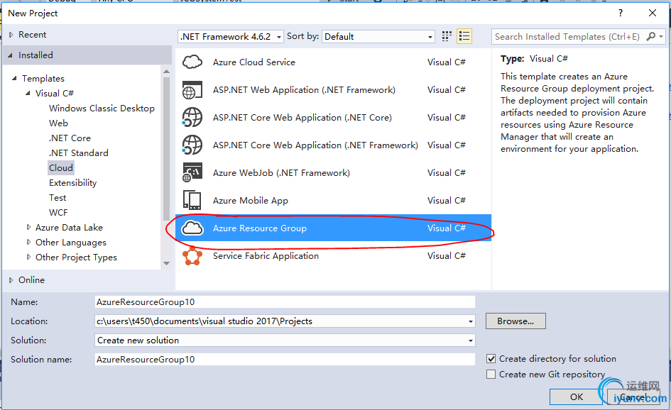
Task: Click the template tree scroll up arrow
Action: (x=166, y=72)
